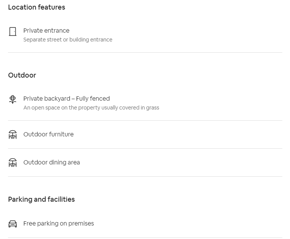Select the Outdoor furniture label
The image size is (290, 239).
48,134
